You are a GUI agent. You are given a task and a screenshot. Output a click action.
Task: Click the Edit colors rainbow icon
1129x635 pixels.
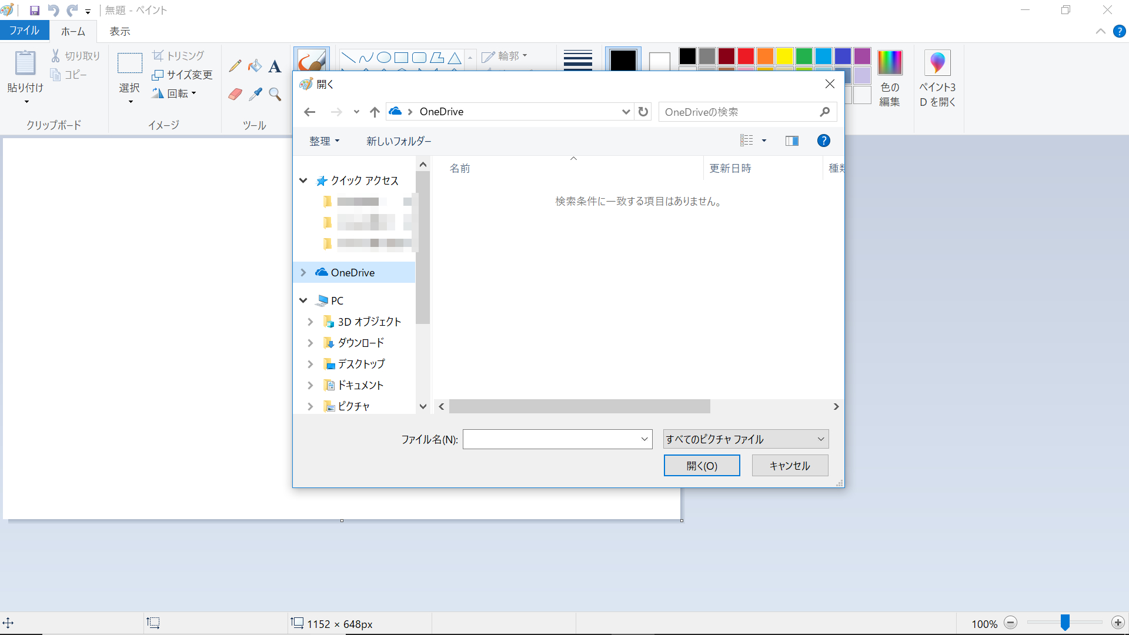click(890, 63)
